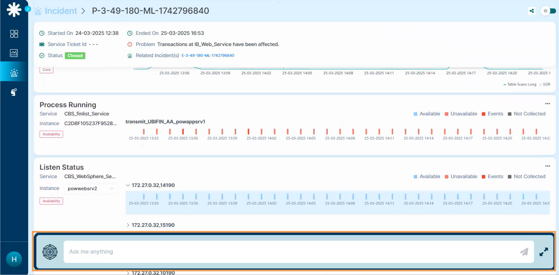The height and width of the screenshot is (275, 559).
Task: Expand the 172.27.0.32,15190 row
Action: pyautogui.click(x=128, y=225)
